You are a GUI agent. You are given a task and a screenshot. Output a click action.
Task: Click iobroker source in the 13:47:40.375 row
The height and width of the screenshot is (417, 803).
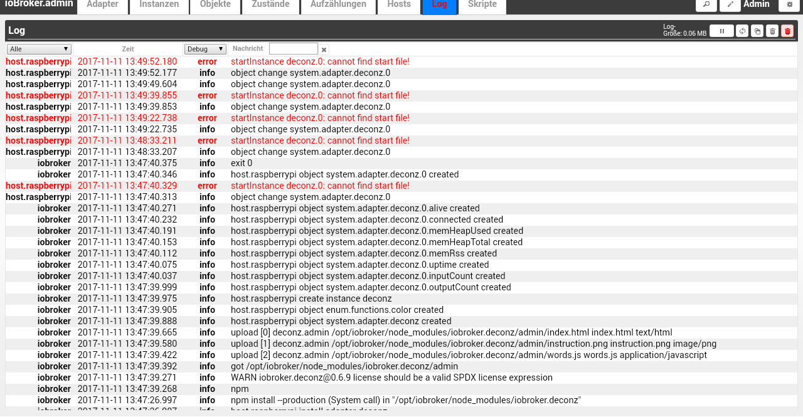click(54, 163)
